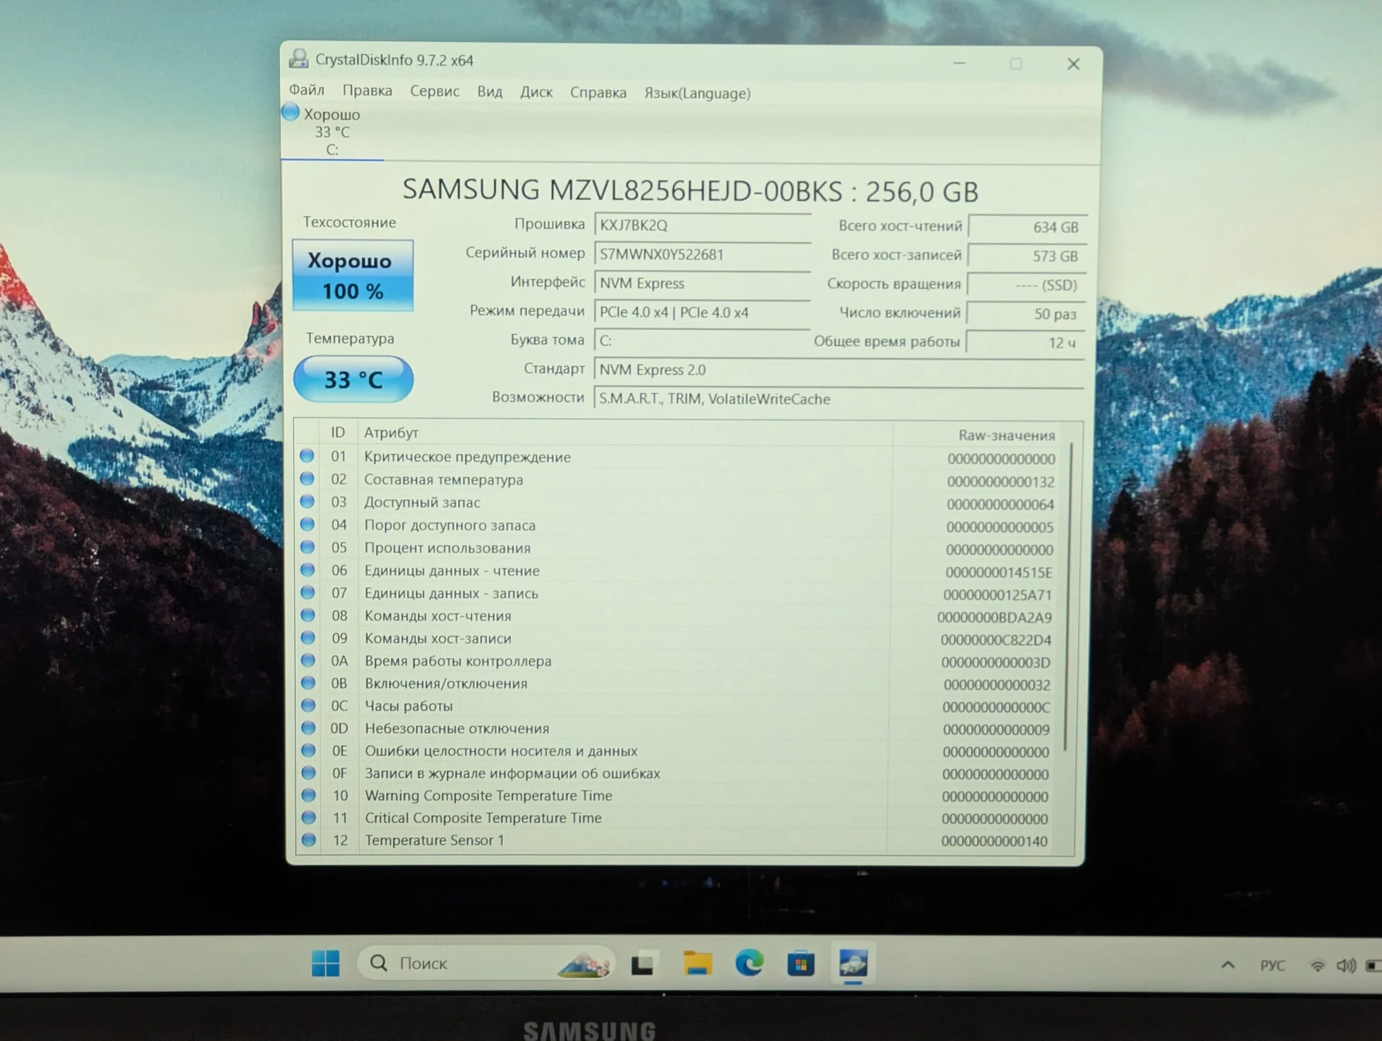Open the Язык(Language) menu
The image size is (1382, 1041).
[x=697, y=93]
